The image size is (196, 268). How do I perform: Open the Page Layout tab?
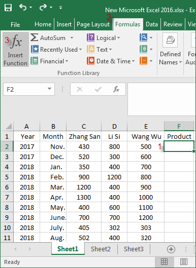pos(93,24)
